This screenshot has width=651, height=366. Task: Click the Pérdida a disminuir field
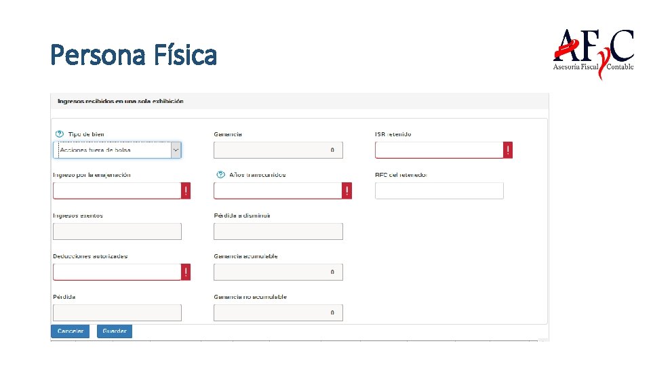point(278,231)
